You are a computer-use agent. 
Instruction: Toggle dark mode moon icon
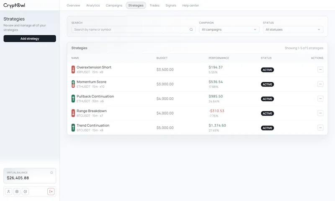(x=26, y=192)
